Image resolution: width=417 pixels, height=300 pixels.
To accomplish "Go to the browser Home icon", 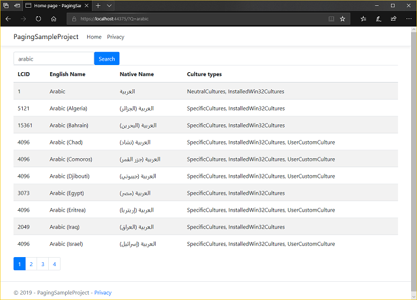I will (53, 19).
